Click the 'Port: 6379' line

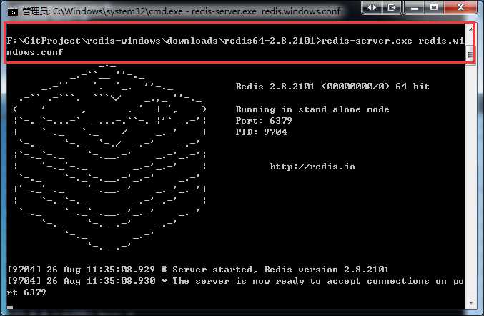click(264, 121)
